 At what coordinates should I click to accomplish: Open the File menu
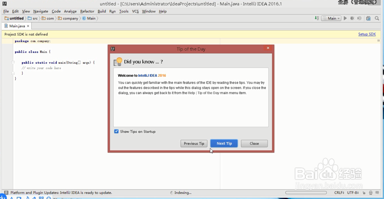click(x=6, y=11)
